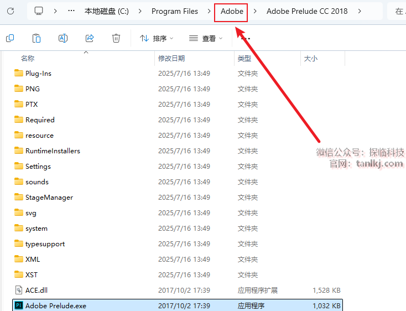Select the svg folder icon
Screen dimensions: 406x311
click(x=19, y=212)
